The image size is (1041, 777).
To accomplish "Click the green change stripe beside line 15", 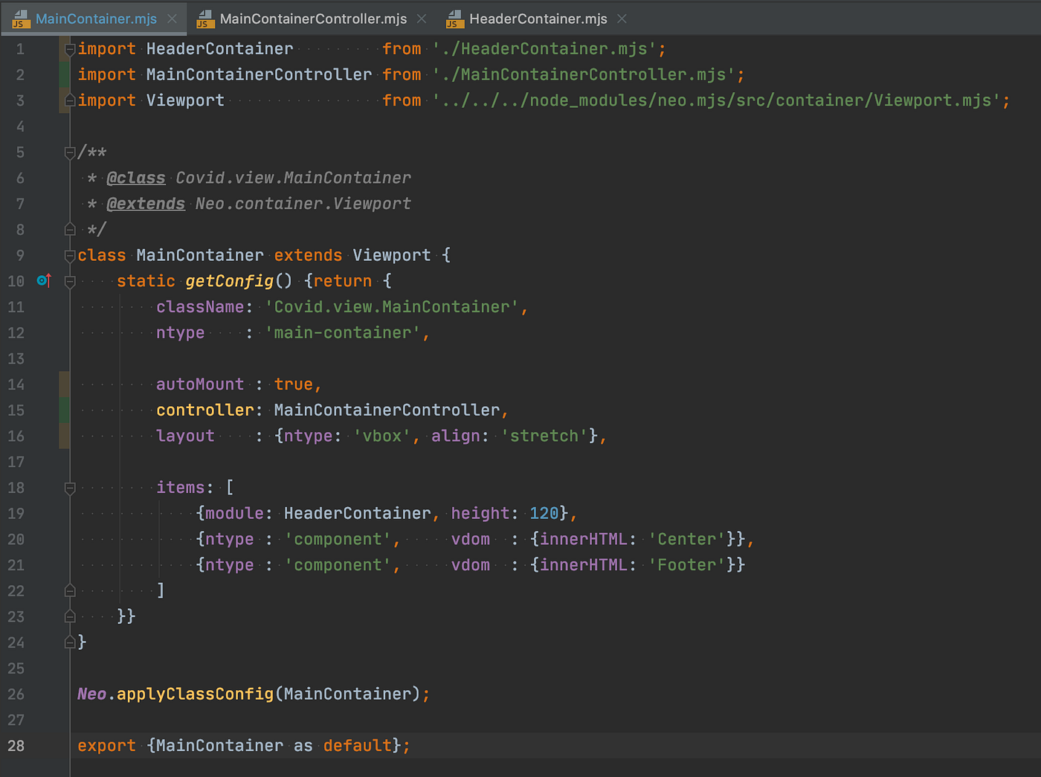I will pyautogui.click(x=64, y=410).
